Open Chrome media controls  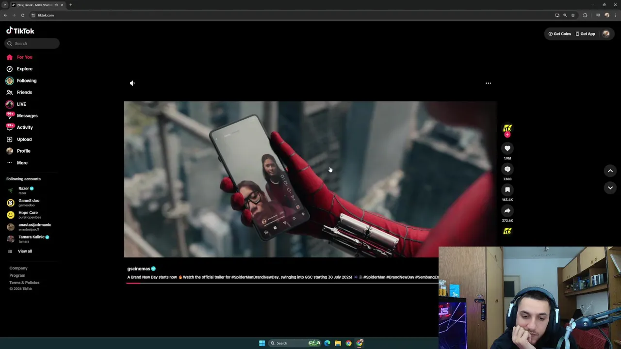tap(598, 15)
